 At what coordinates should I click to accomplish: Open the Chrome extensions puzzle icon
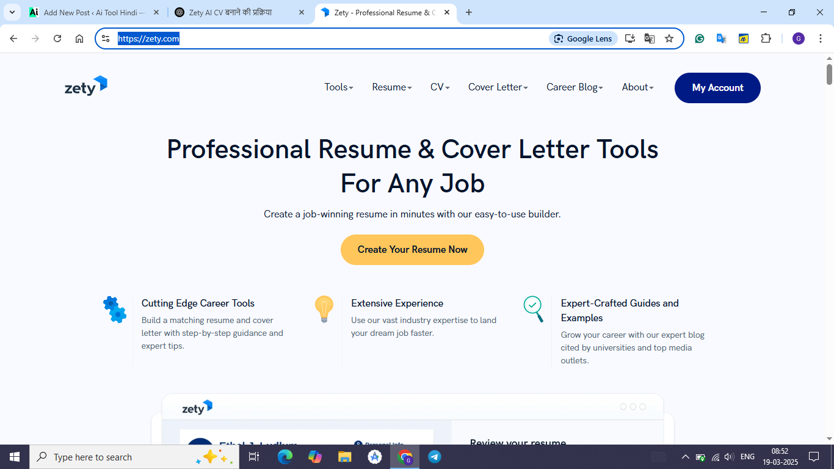(766, 38)
